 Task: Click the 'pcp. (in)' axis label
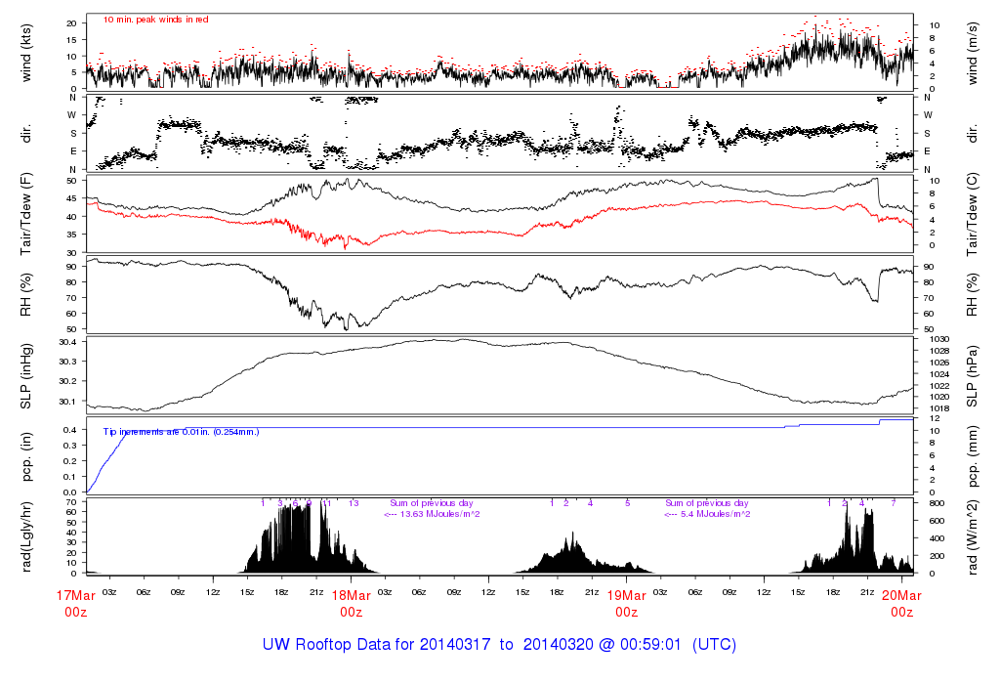click(26, 457)
